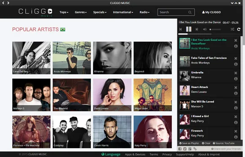Share on Google Plus icon
Screen dimensions: 245x157
point(190,149)
